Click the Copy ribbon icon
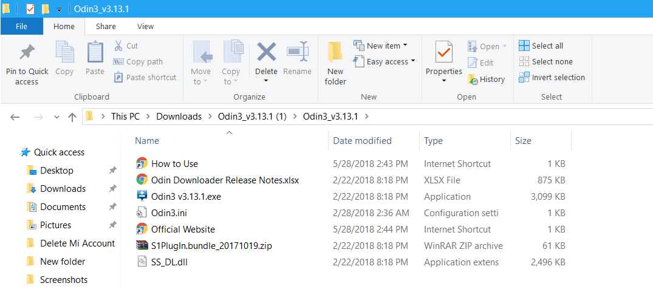Viewport: 653px width, 289px height. click(64, 51)
